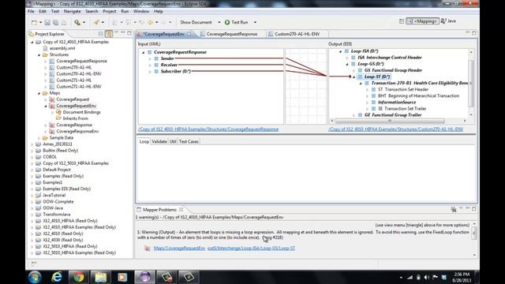Expand the Sample Data folder
505x284 pixels.
[39, 138]
